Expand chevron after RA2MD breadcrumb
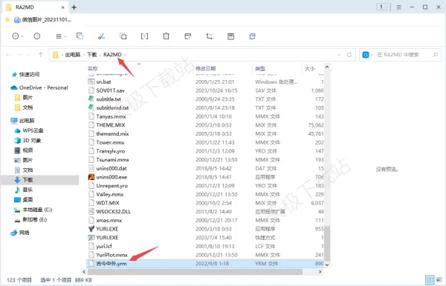This screenshot has width=446, height=286. coord(125,55)
